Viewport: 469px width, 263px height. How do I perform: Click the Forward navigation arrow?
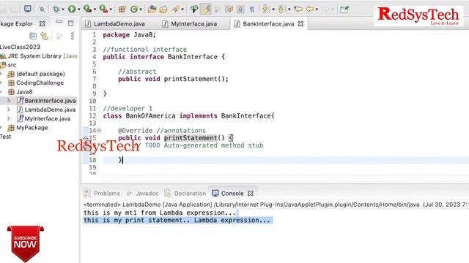point(325,9)
